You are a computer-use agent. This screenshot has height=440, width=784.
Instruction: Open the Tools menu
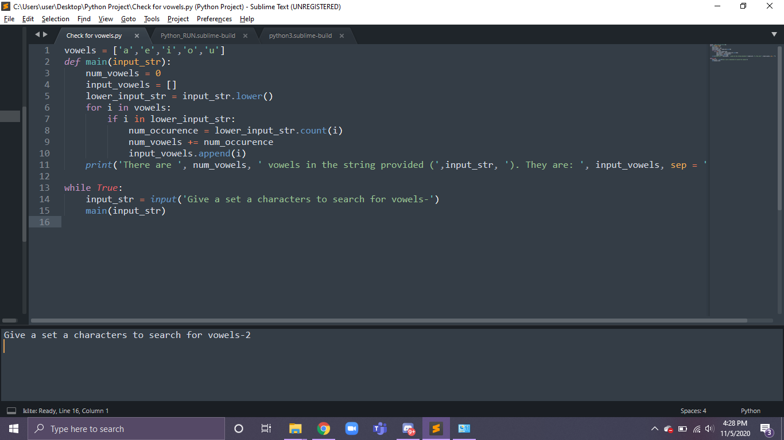152,19
